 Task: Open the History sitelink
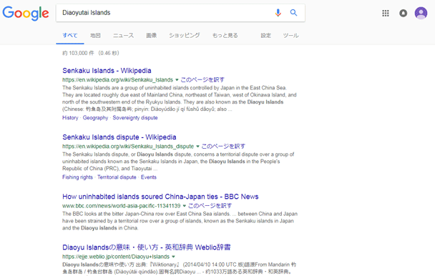[70, 117]
